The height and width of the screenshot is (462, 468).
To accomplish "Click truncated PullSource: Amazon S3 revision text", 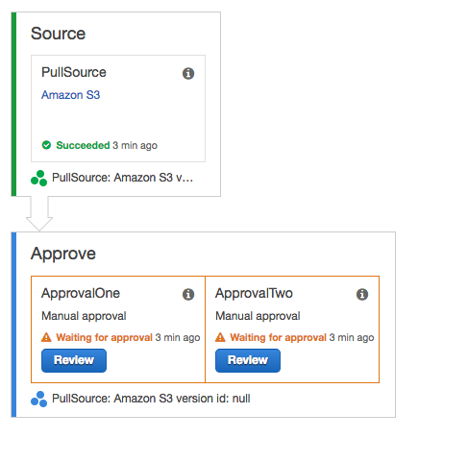I will pos(123,178).
